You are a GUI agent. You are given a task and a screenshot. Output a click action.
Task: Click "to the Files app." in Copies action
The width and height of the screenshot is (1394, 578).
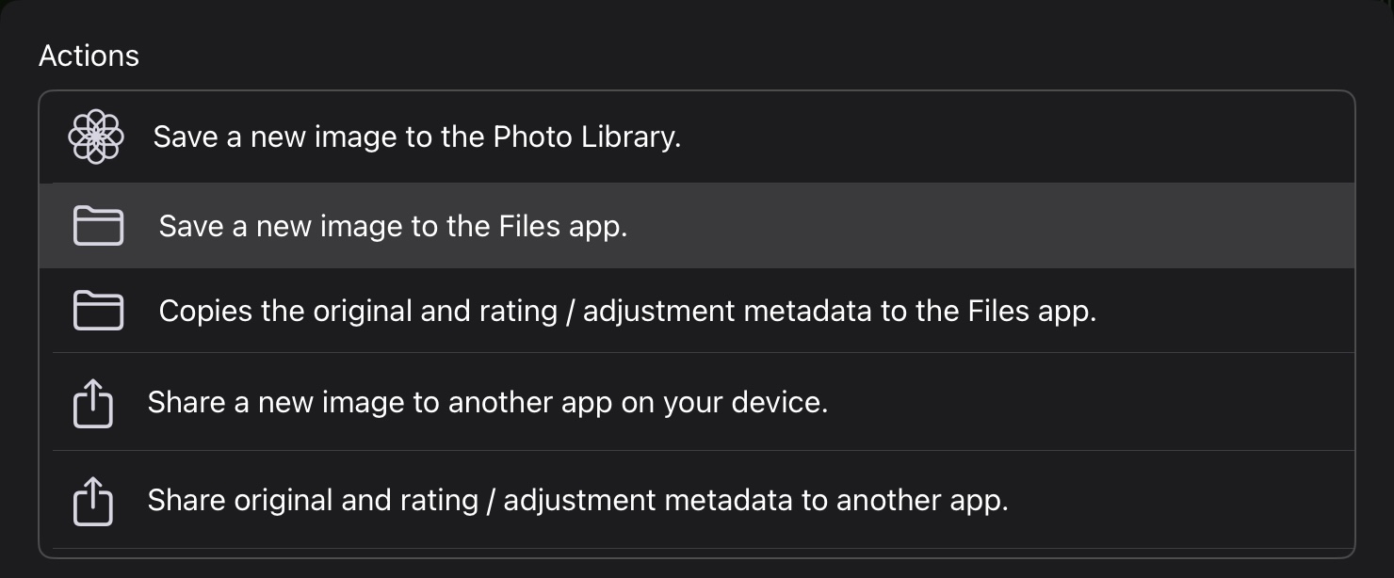988,311
